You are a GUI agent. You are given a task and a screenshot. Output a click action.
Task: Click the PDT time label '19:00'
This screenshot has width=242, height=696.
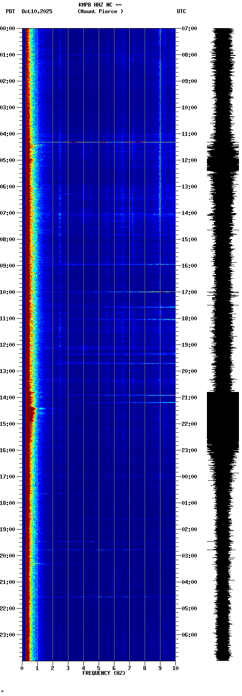pyautogui.click(x=7, y=529)
